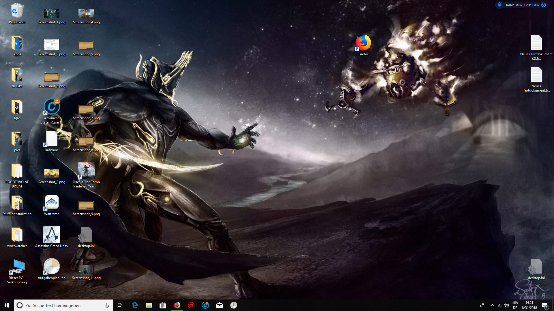Viewport: 554px width, 311px height.
Task: Switch to Firefox in the taskbar
Action: 177,305
